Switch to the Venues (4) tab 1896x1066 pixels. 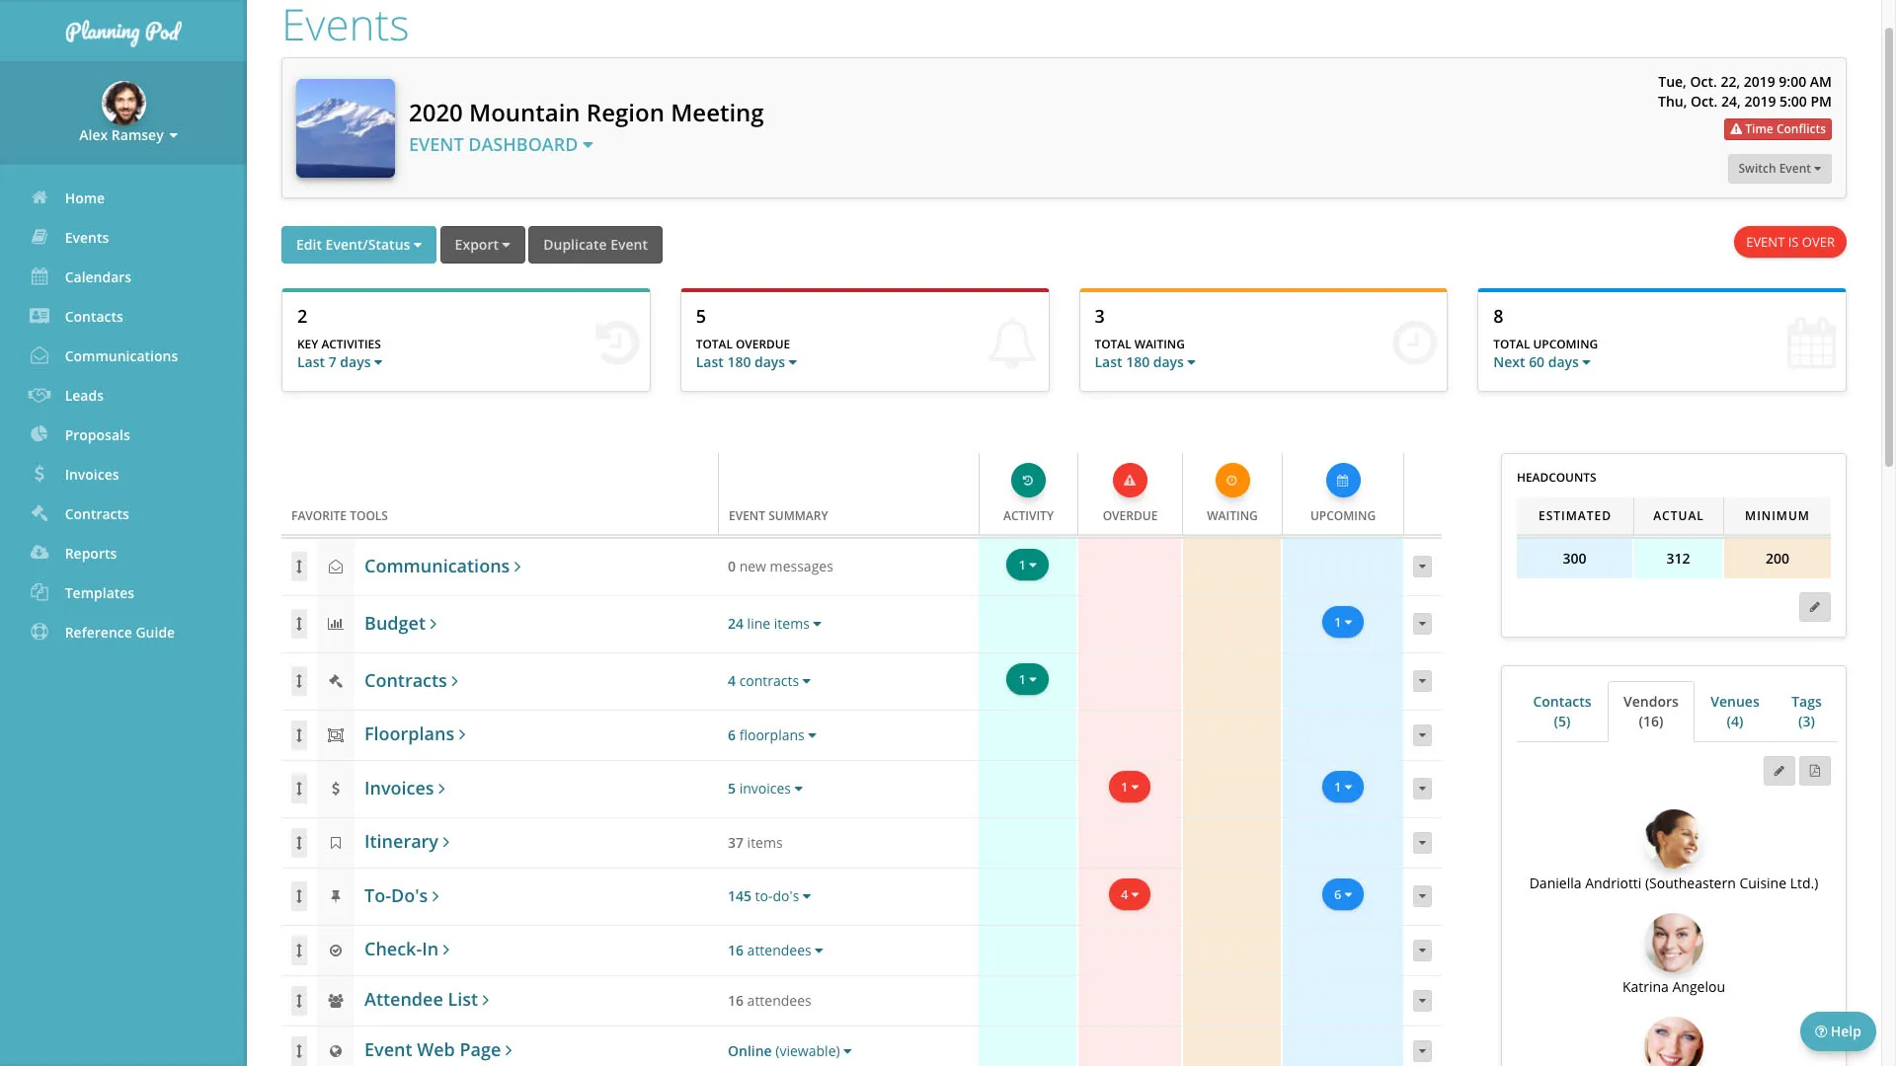1734,712
